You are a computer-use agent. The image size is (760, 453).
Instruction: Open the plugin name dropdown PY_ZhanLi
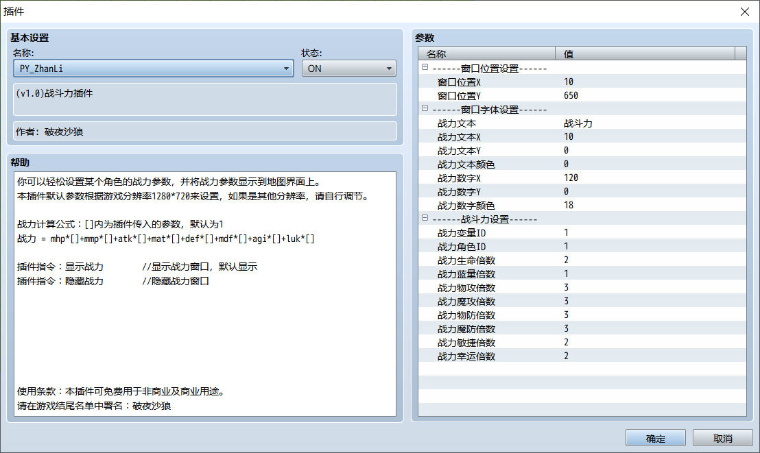(x=153, y=69)
